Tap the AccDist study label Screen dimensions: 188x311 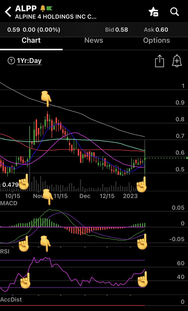click(x=11, y=300)
